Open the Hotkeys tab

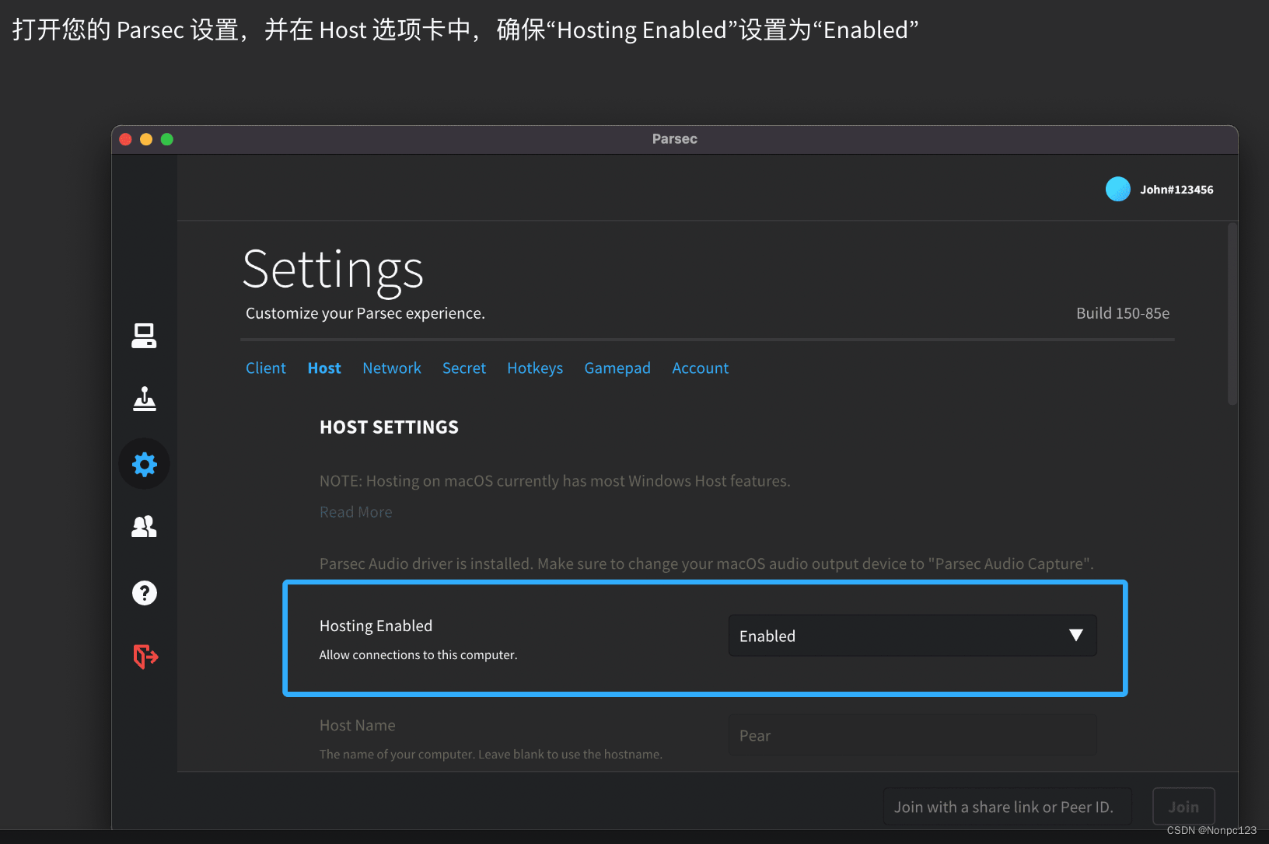coord(535,368)
